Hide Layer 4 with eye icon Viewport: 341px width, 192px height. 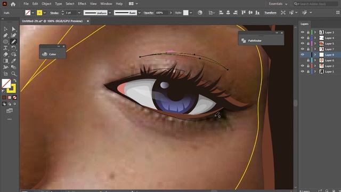[x=303, y=38]
